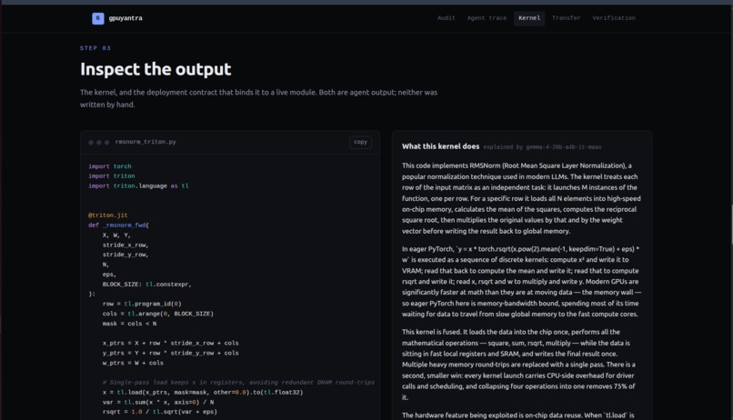The height and width of the screenshot is (420, 733).
Task: Copy the rmsnorm_triton.py code
Action: click(360, 142)
